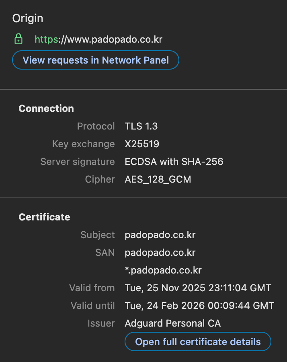Click the Certificate section heading
This screenshot has width=287, height=362.
click(44, 217)
